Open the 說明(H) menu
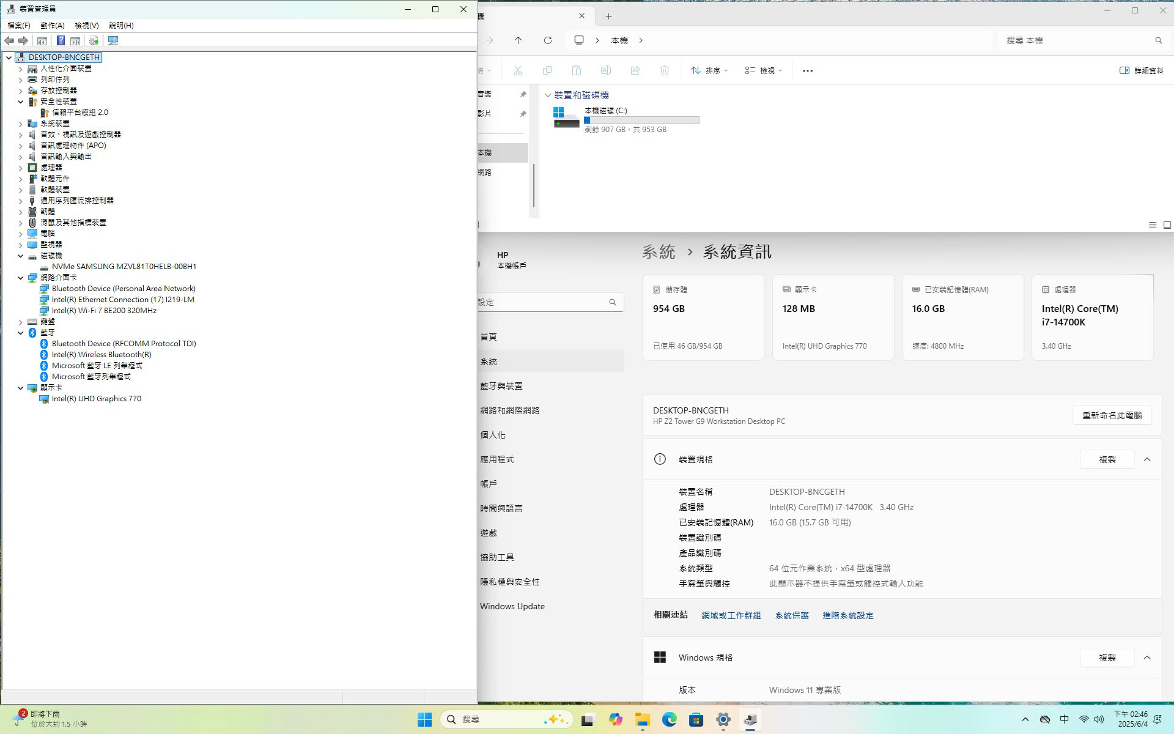This screenshot has height=734, width=1174. point(121,25)
